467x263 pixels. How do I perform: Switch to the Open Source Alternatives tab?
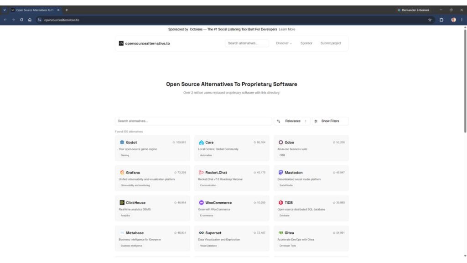pos(35,10)
